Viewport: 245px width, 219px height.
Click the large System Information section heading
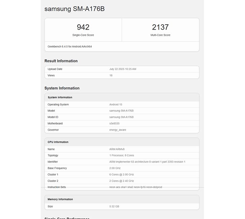pyautogui.click(x=62, y=88)
